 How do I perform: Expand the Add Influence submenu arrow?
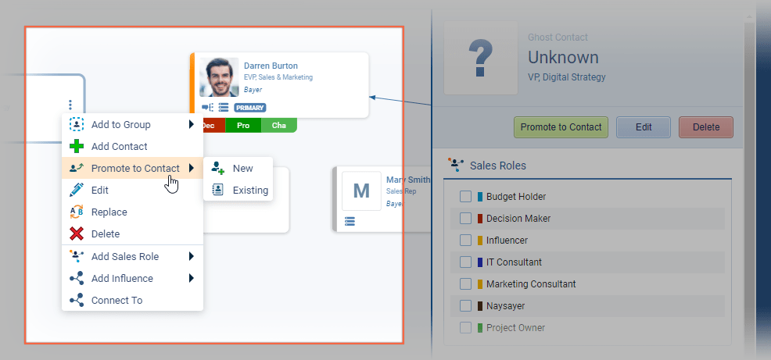191,278
